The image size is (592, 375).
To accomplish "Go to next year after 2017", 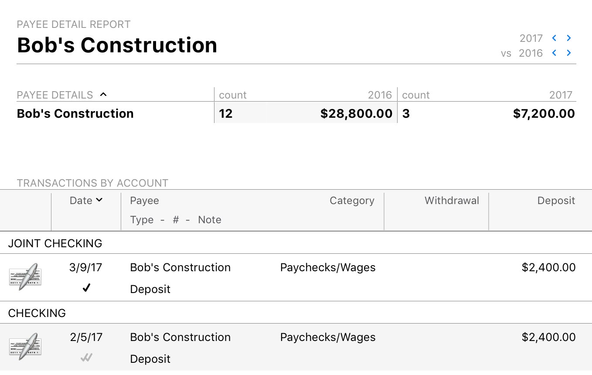I will tap(569, 38).
